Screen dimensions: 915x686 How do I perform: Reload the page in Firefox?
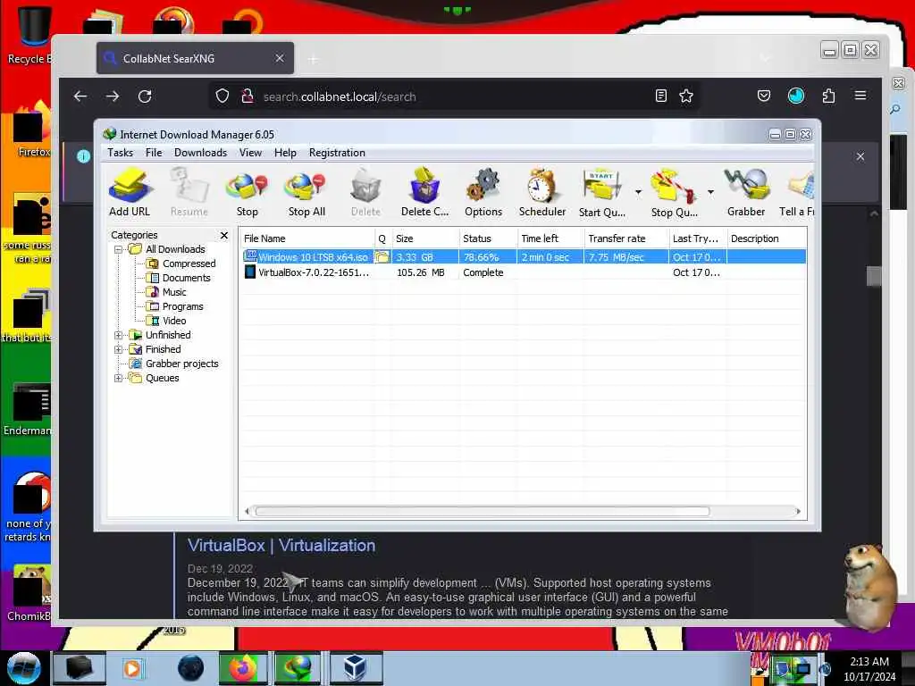pyautogui.click(x=145, y=96)
